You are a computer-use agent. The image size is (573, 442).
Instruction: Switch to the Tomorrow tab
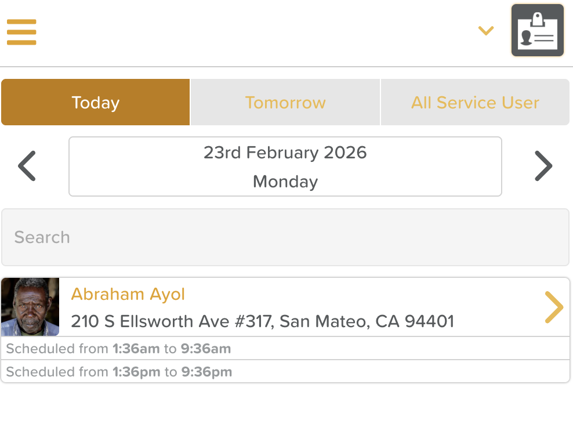(285, 103)
